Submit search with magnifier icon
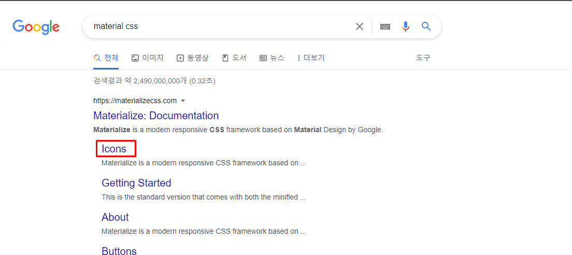Screen dimensions: 572x255 pos(426,26)
